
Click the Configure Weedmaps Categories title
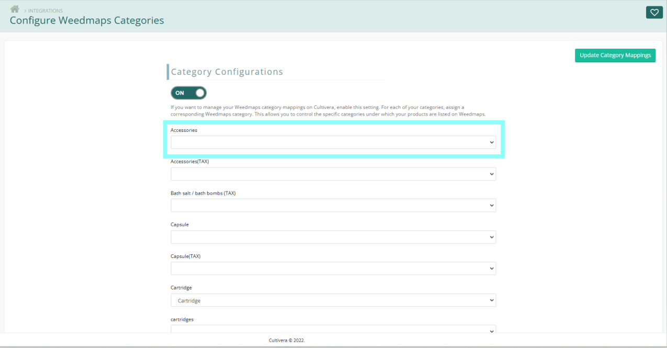coord(87,21)
